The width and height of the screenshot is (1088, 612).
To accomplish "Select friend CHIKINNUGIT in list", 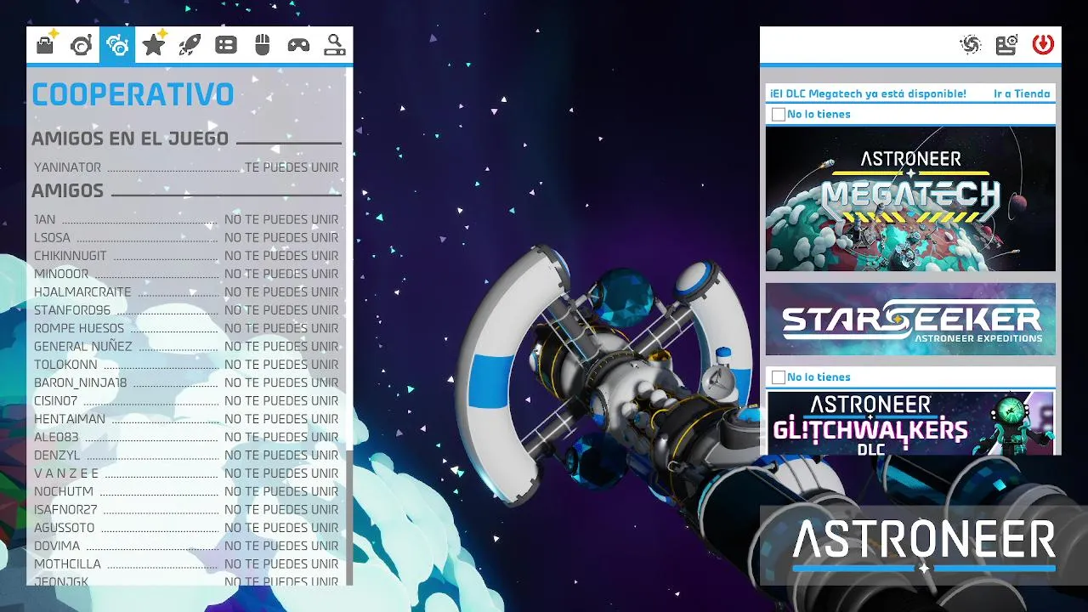I will 186,256.
